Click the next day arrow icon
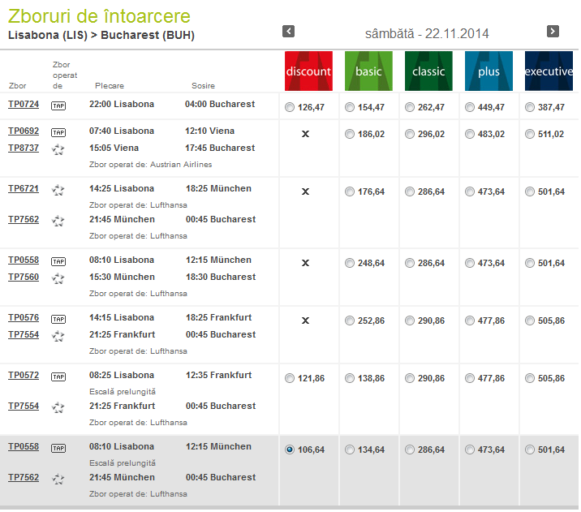Image resolution: width=581 pixels, height=512 pixels. coord(553,32)
